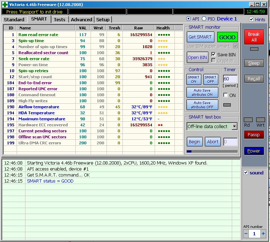Toggle Use IBM super smart checkbox

235,46
